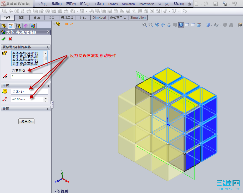Click the 边线<1> direction reference field
Image resolution: width=243 pixels, height=193 pixels.
(29, 92)
